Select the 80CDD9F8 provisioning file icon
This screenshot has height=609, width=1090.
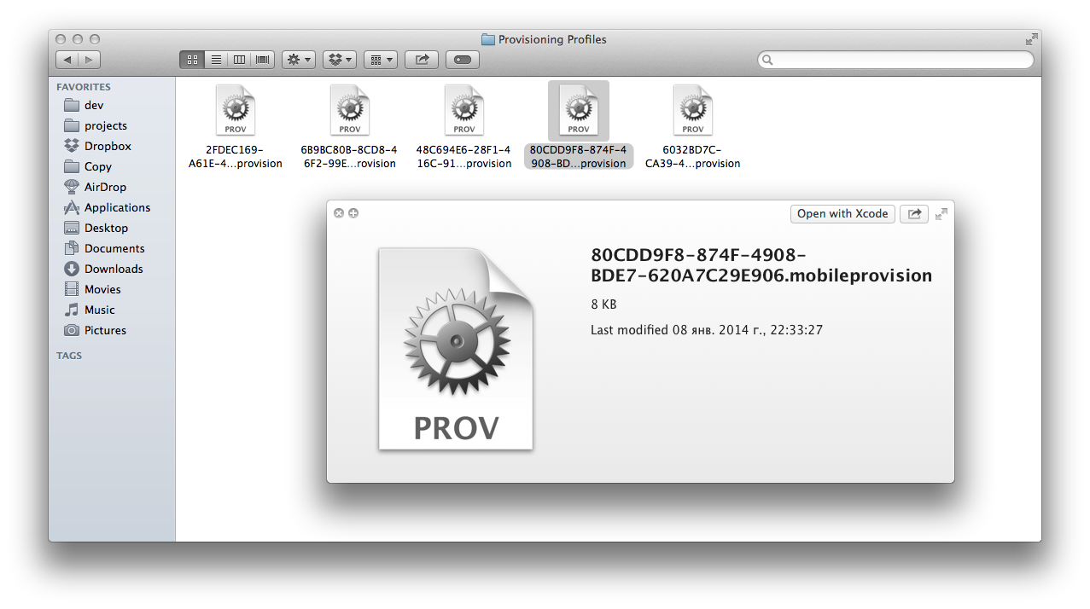[579, 111]
